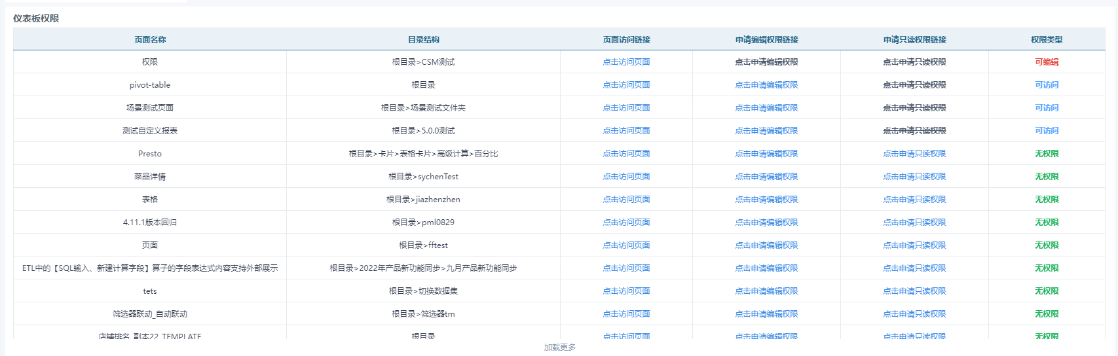Open page access link for 权限 row
1118x356 pixels.
(x=626, y=62)
